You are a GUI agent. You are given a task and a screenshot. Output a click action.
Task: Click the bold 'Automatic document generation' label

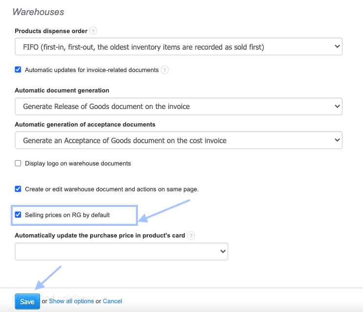(x=62, y=91)
